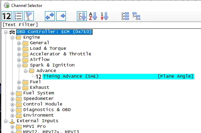Expand the Diagnostics & OBD folder
Viewport: 201px width, 133px height.
[12, 110]
